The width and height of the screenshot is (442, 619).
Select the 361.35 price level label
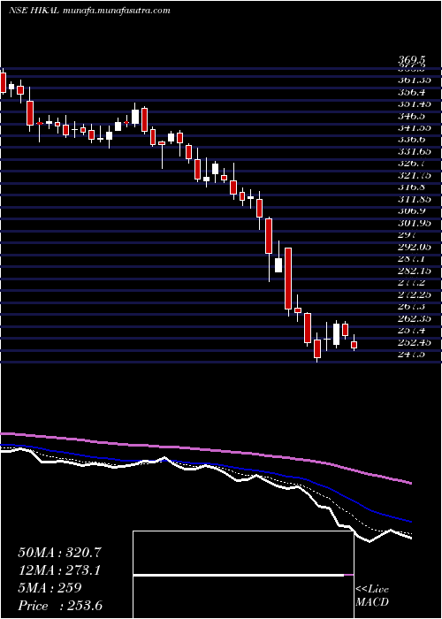415,80
